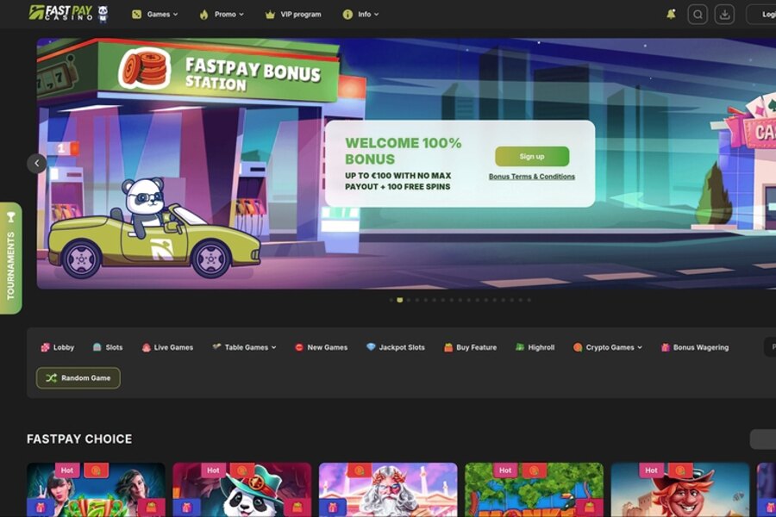
Task: Open the Tournaments side tab
Action: pyautogui.click(x=11, y=258)
